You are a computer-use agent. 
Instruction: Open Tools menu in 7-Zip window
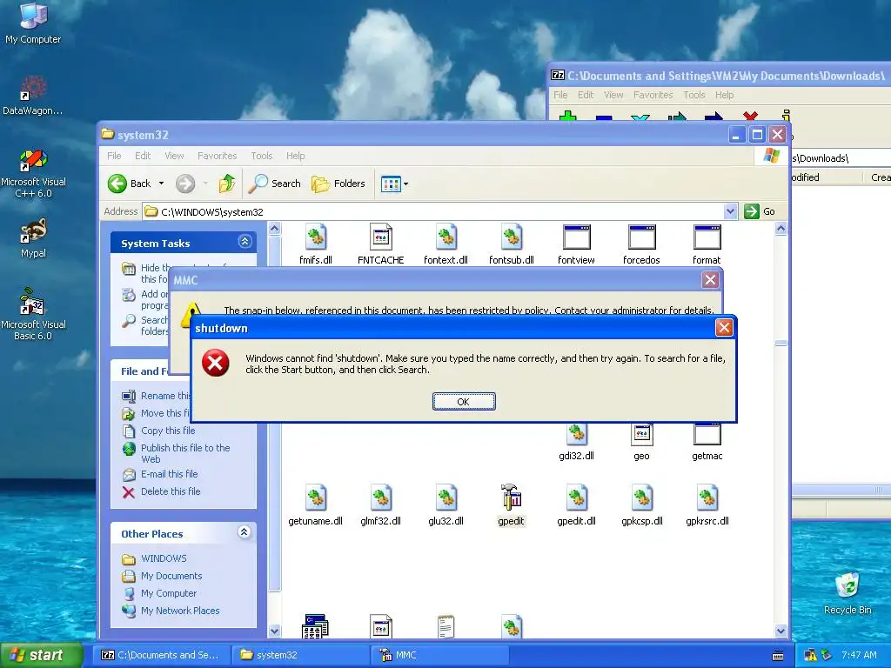click(x=693, y=95)
